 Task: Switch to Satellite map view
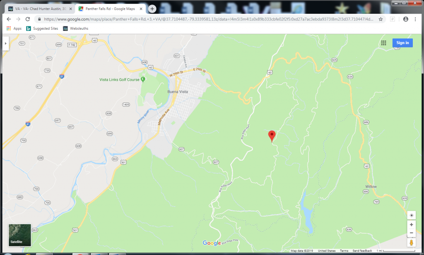pos(20,235)
